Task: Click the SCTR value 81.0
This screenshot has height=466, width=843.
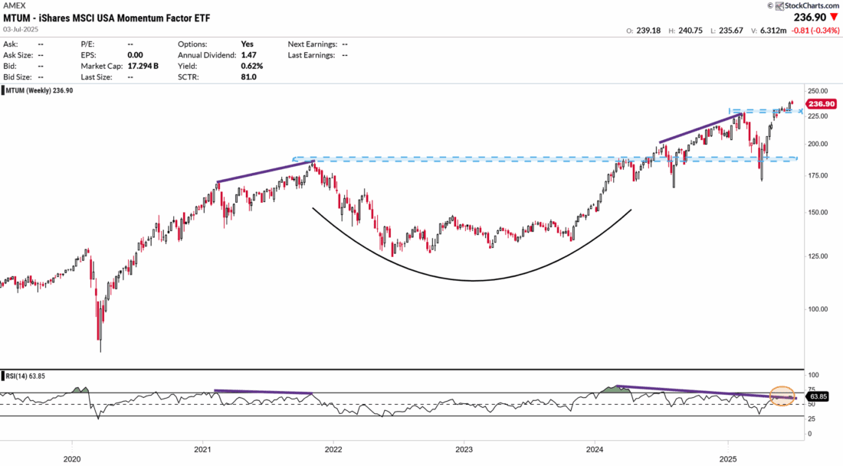Action: click(x=248, y=77)
